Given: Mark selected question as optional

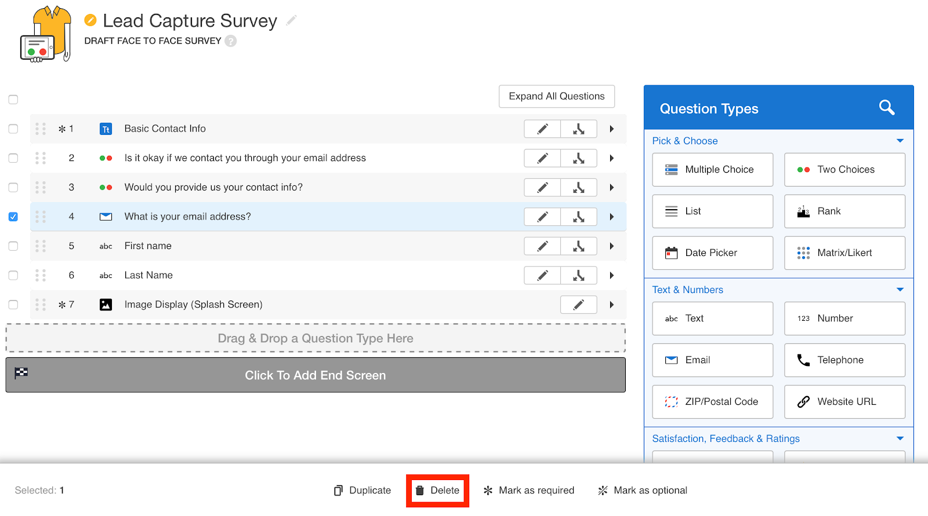Looking at the screenshot, I should coord(643,491).
